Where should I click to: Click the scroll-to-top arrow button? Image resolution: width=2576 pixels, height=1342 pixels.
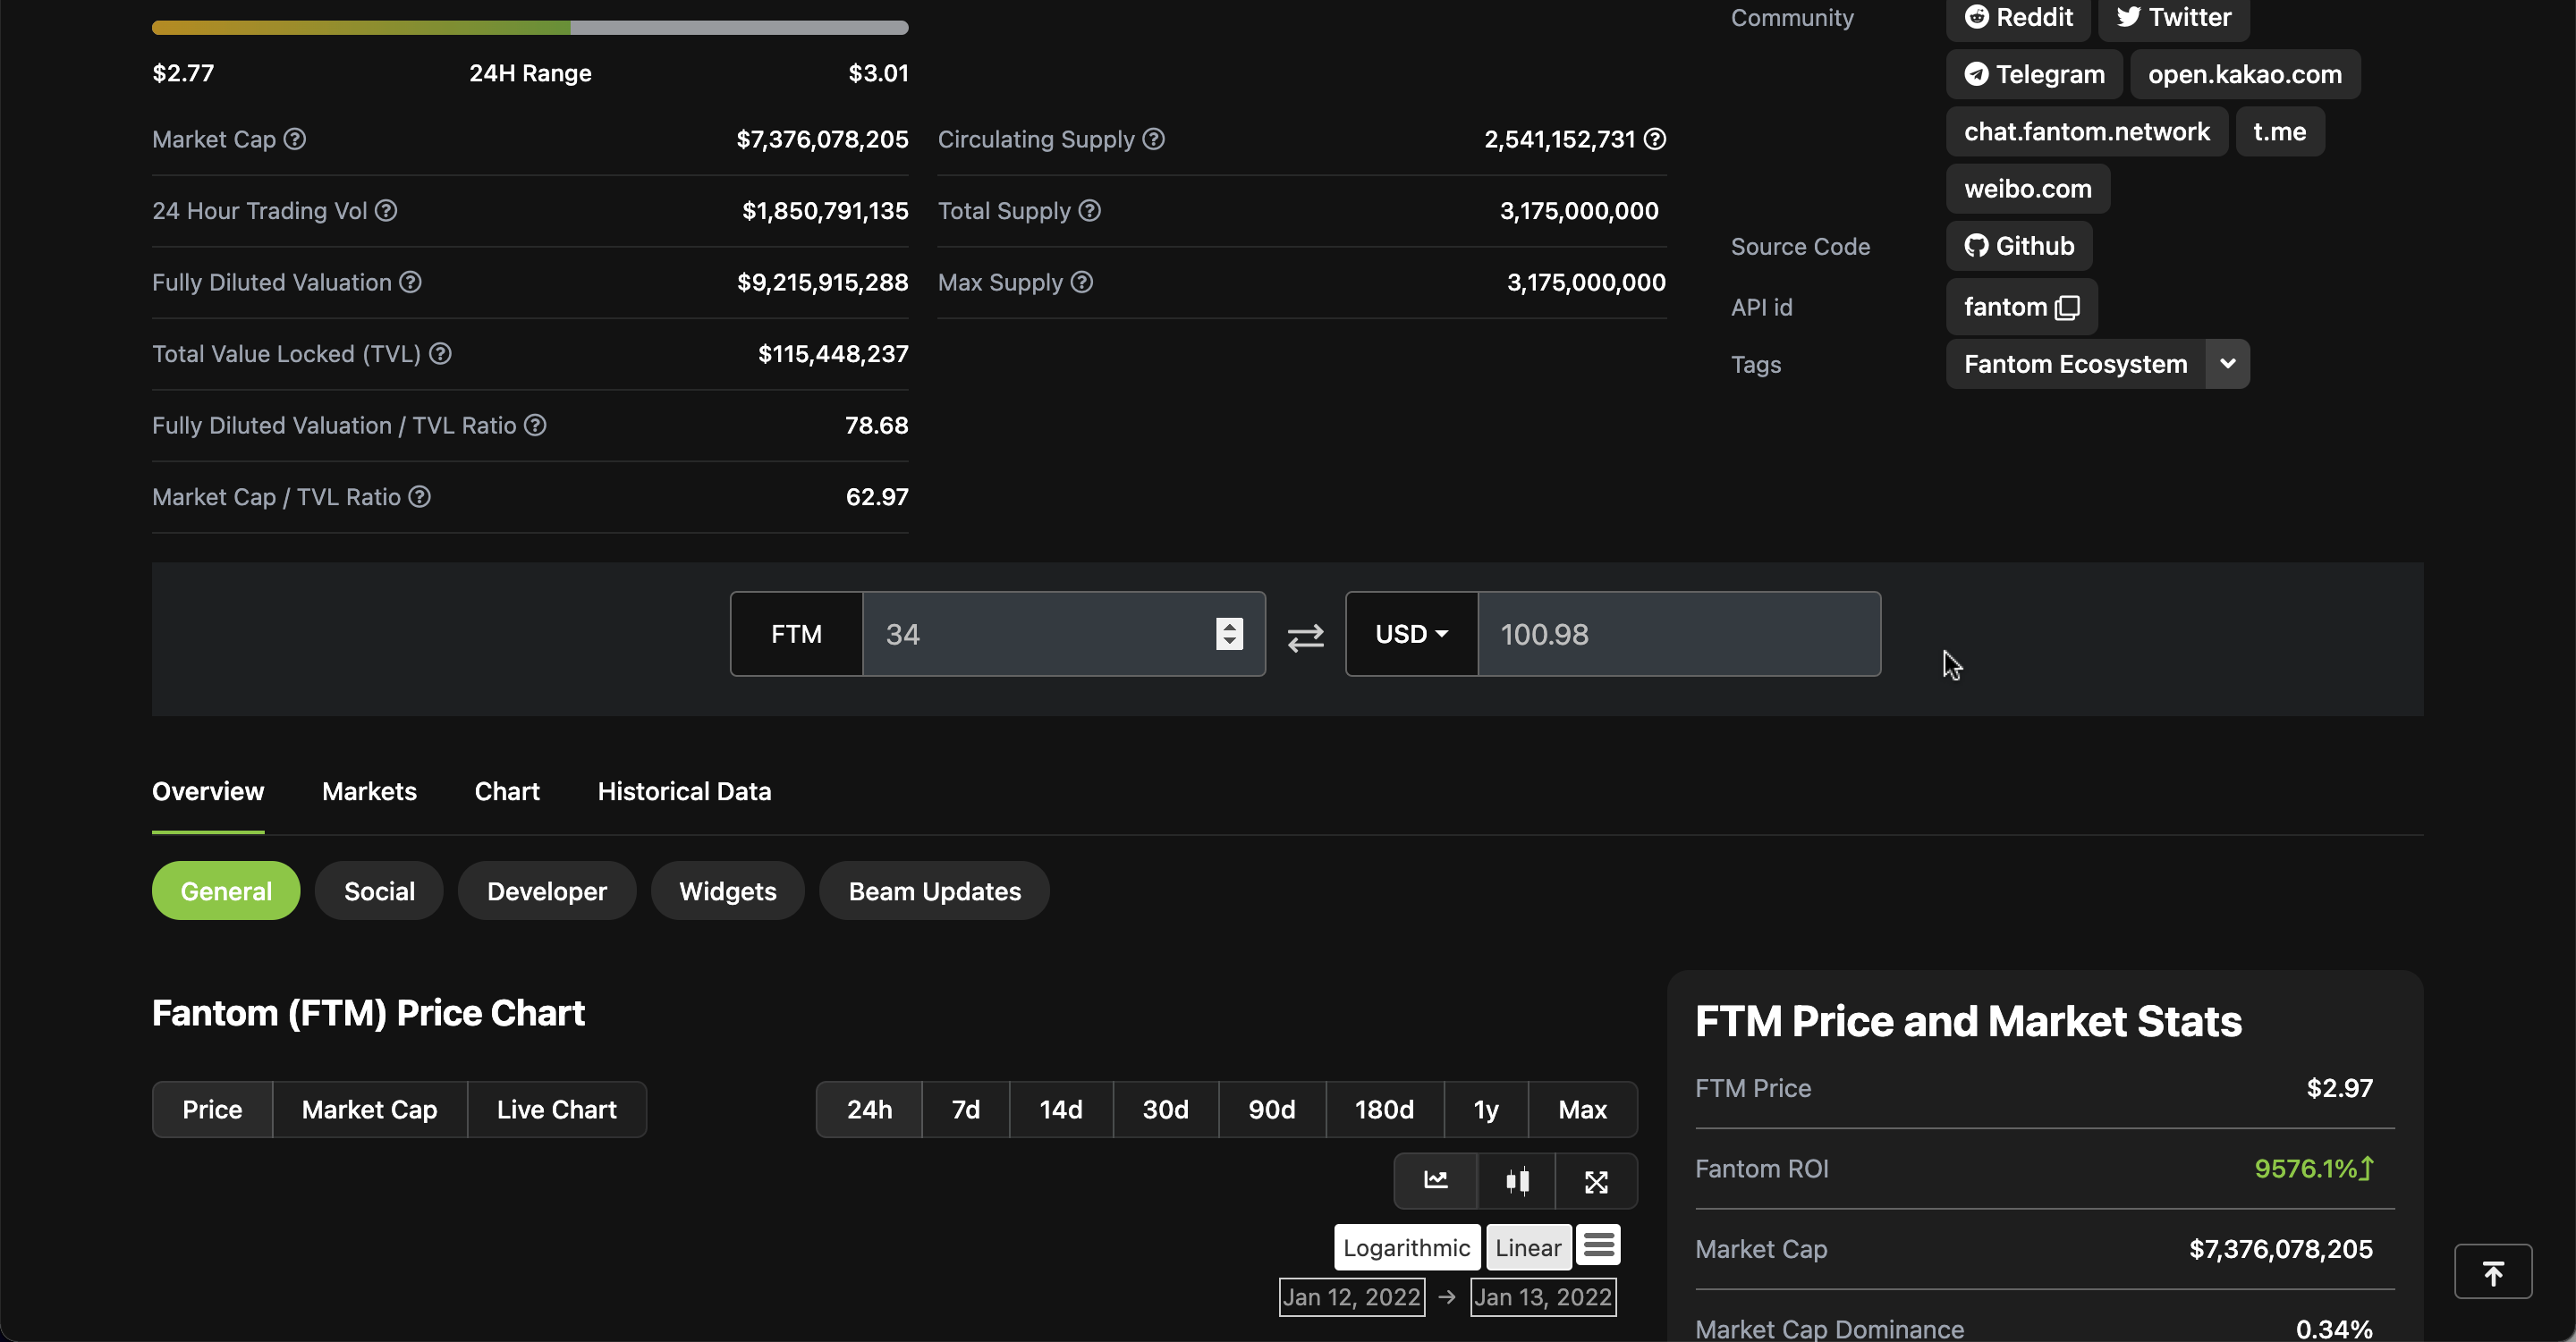(2492, 1271)
